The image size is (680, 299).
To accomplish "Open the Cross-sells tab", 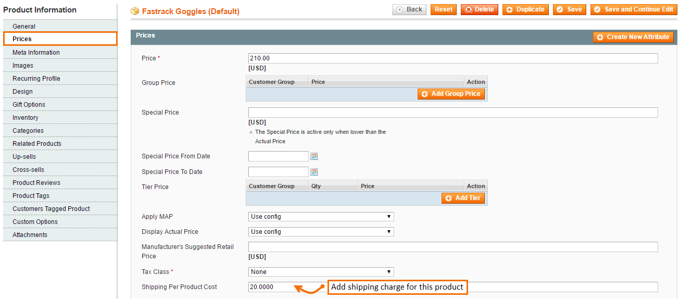I will (60, 169).
